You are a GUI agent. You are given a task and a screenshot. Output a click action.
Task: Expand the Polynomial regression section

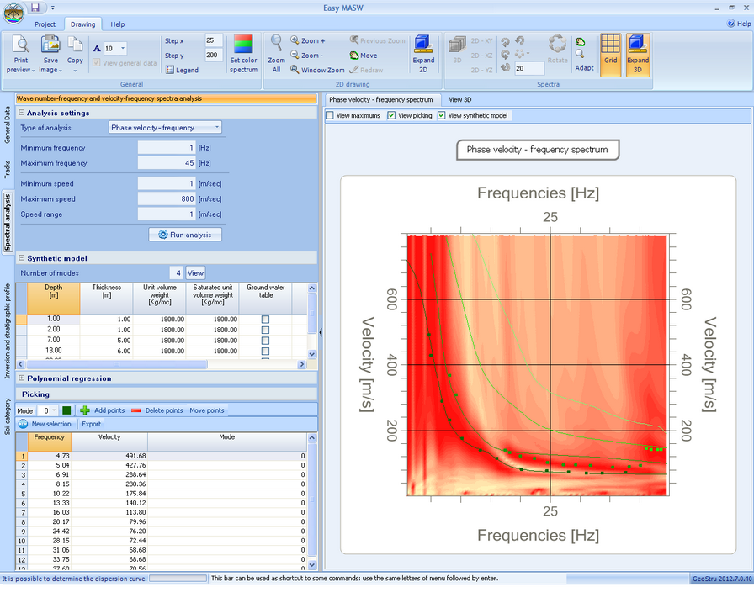[22, 378]
